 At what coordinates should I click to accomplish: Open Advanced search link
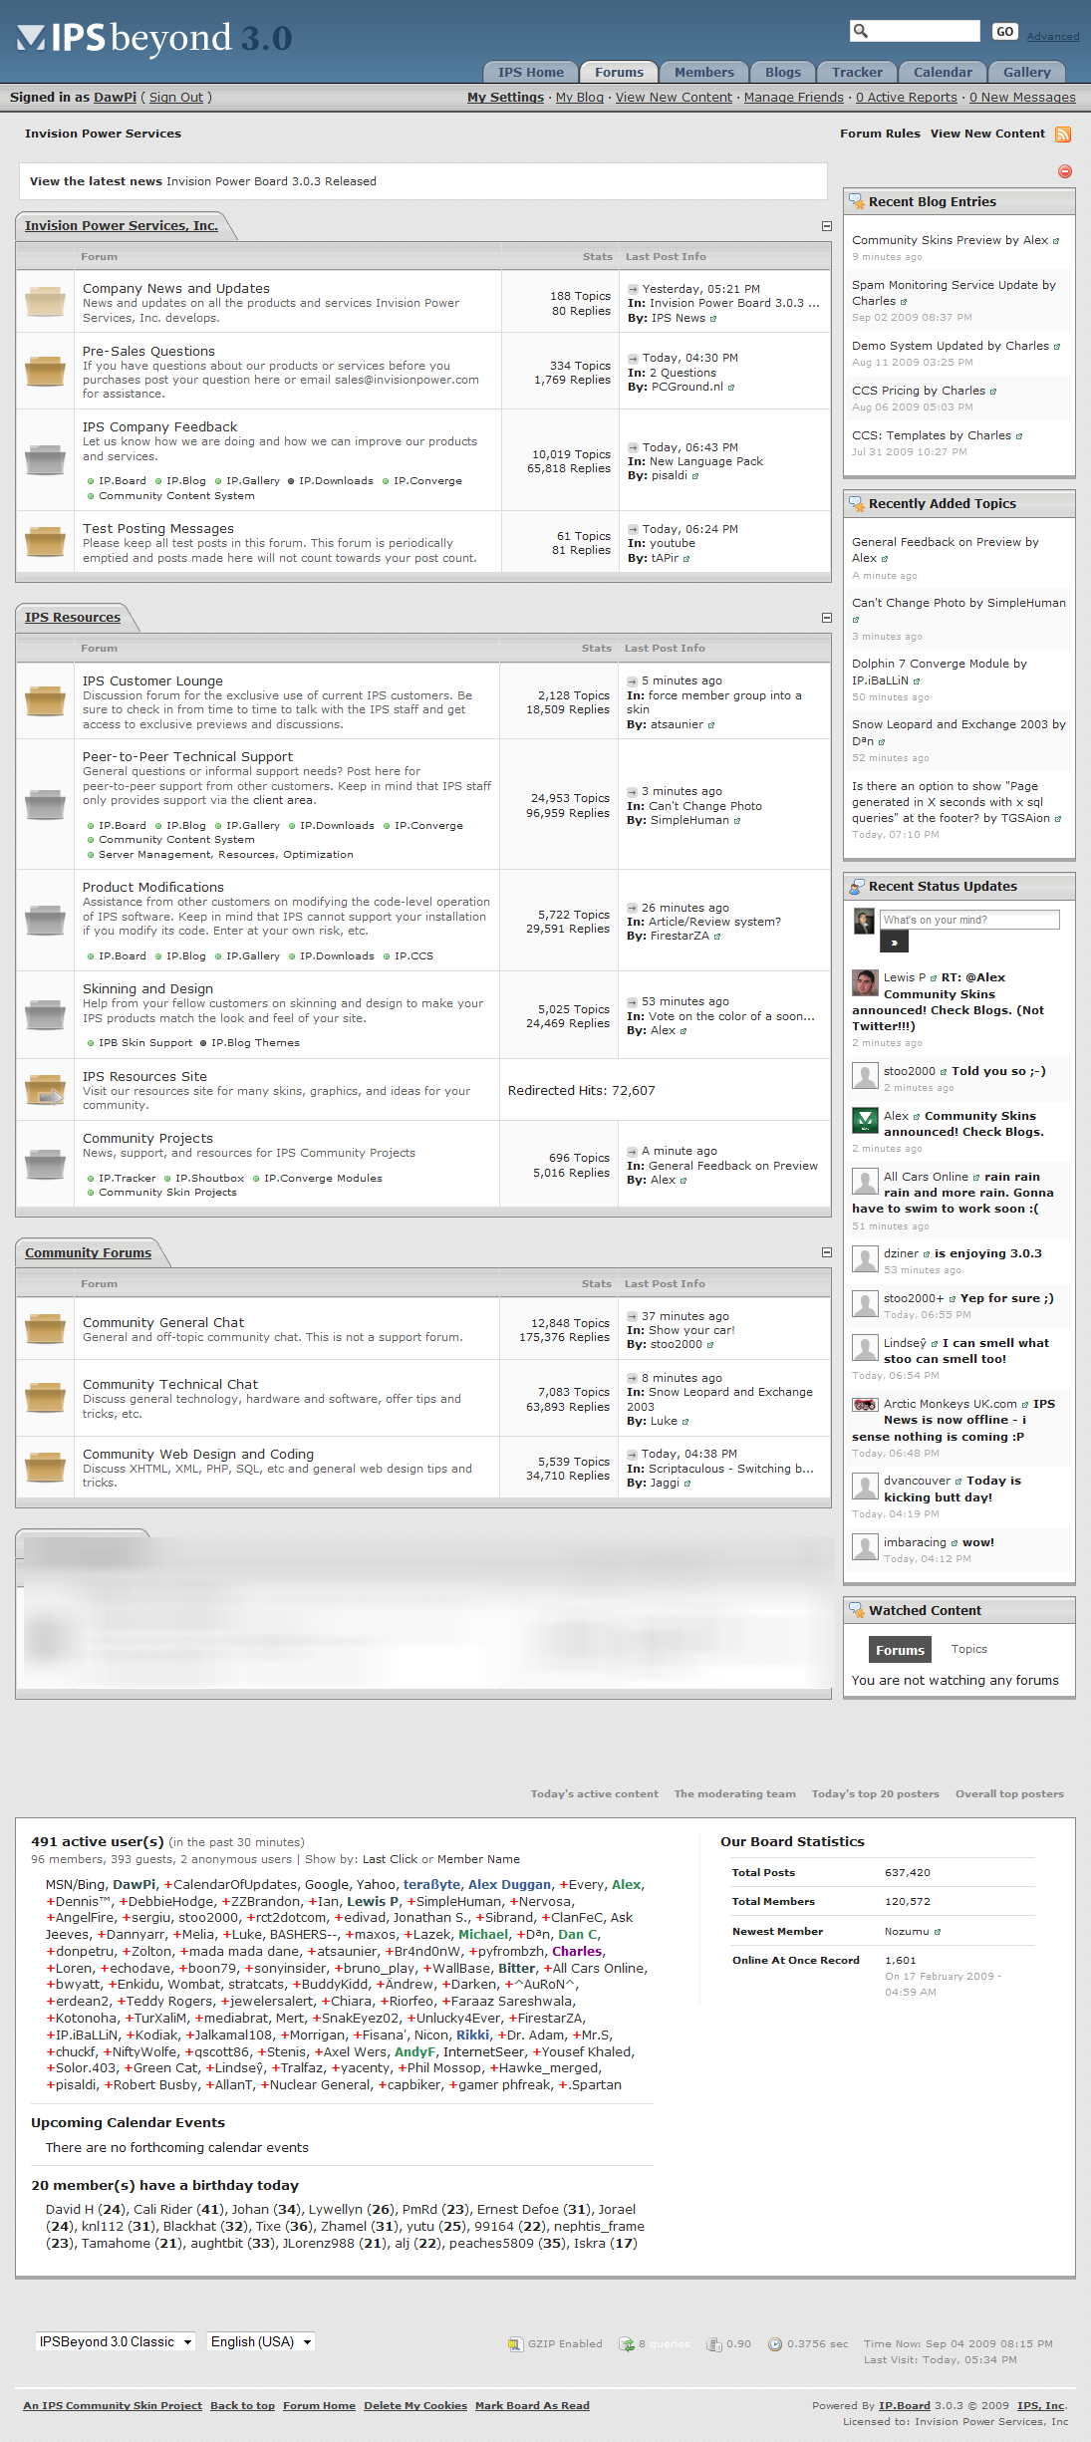point(1053,36)
